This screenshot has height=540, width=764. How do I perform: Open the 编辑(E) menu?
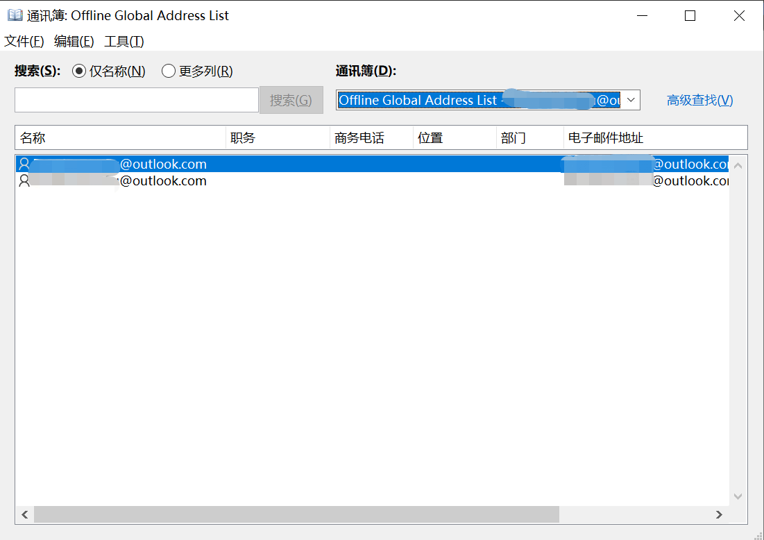pyautogui.click(x=74, y=42)
